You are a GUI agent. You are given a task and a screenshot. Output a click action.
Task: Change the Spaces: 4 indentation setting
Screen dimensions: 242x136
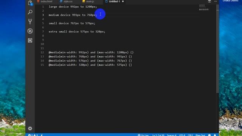171,135
